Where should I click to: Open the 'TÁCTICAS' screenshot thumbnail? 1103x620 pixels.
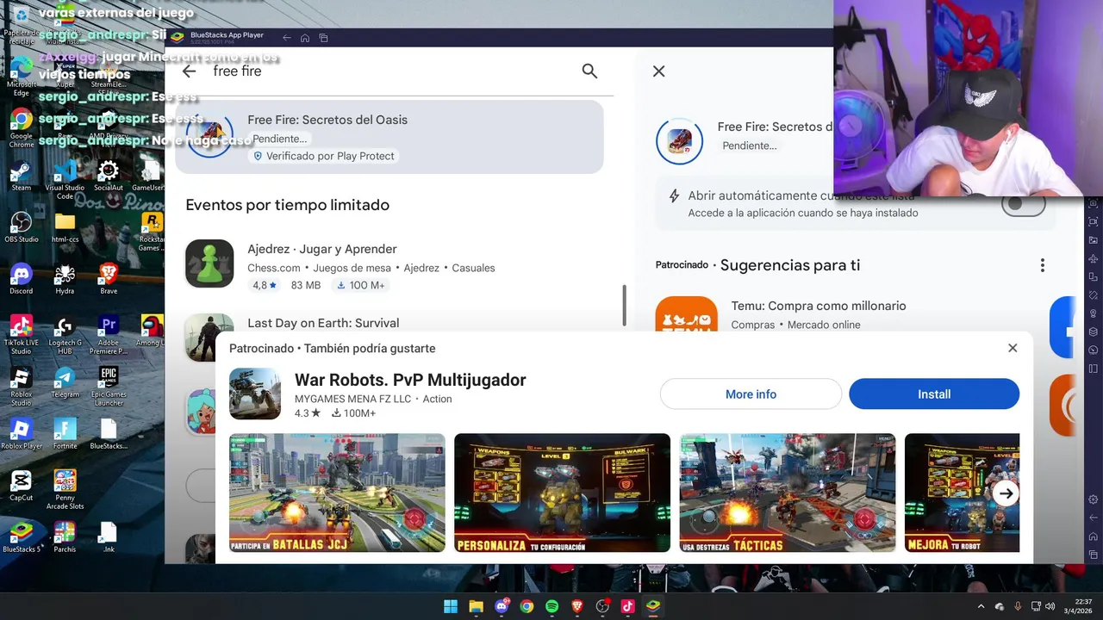coord(788,493)
